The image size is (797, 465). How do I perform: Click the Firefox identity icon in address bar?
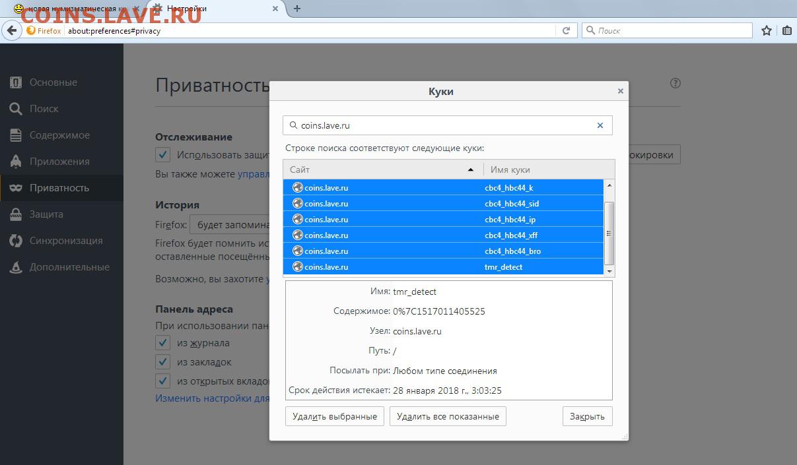tap(31, 30)
